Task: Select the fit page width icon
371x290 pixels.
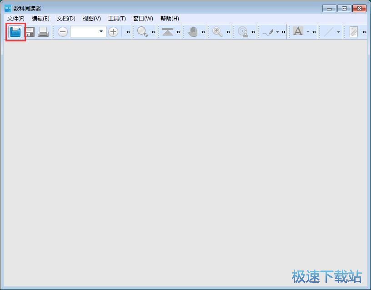Action: pos(167,32)
